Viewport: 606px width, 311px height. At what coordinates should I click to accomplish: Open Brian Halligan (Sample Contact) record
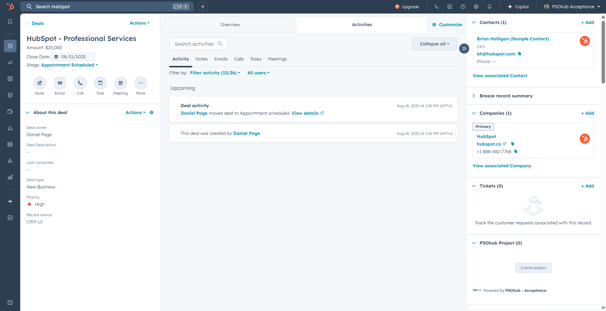pyautogui.click(x=513, y=39)
